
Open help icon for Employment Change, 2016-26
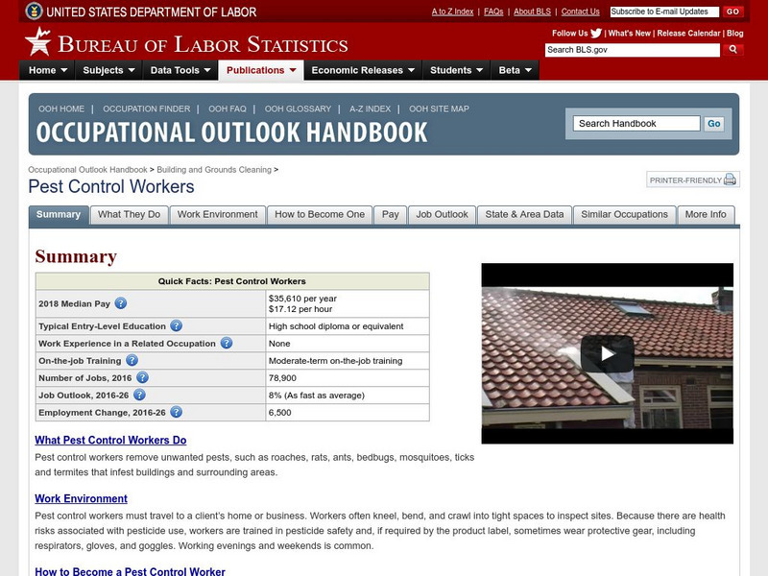(177, 412)
